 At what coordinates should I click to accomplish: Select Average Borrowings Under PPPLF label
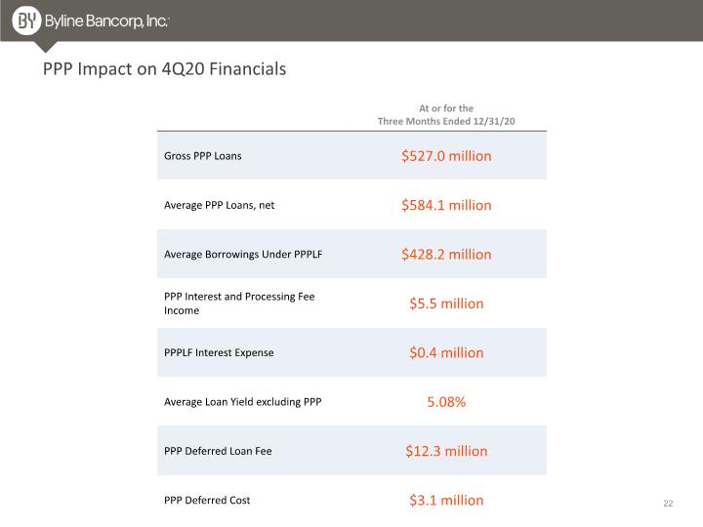coord(243,254)
